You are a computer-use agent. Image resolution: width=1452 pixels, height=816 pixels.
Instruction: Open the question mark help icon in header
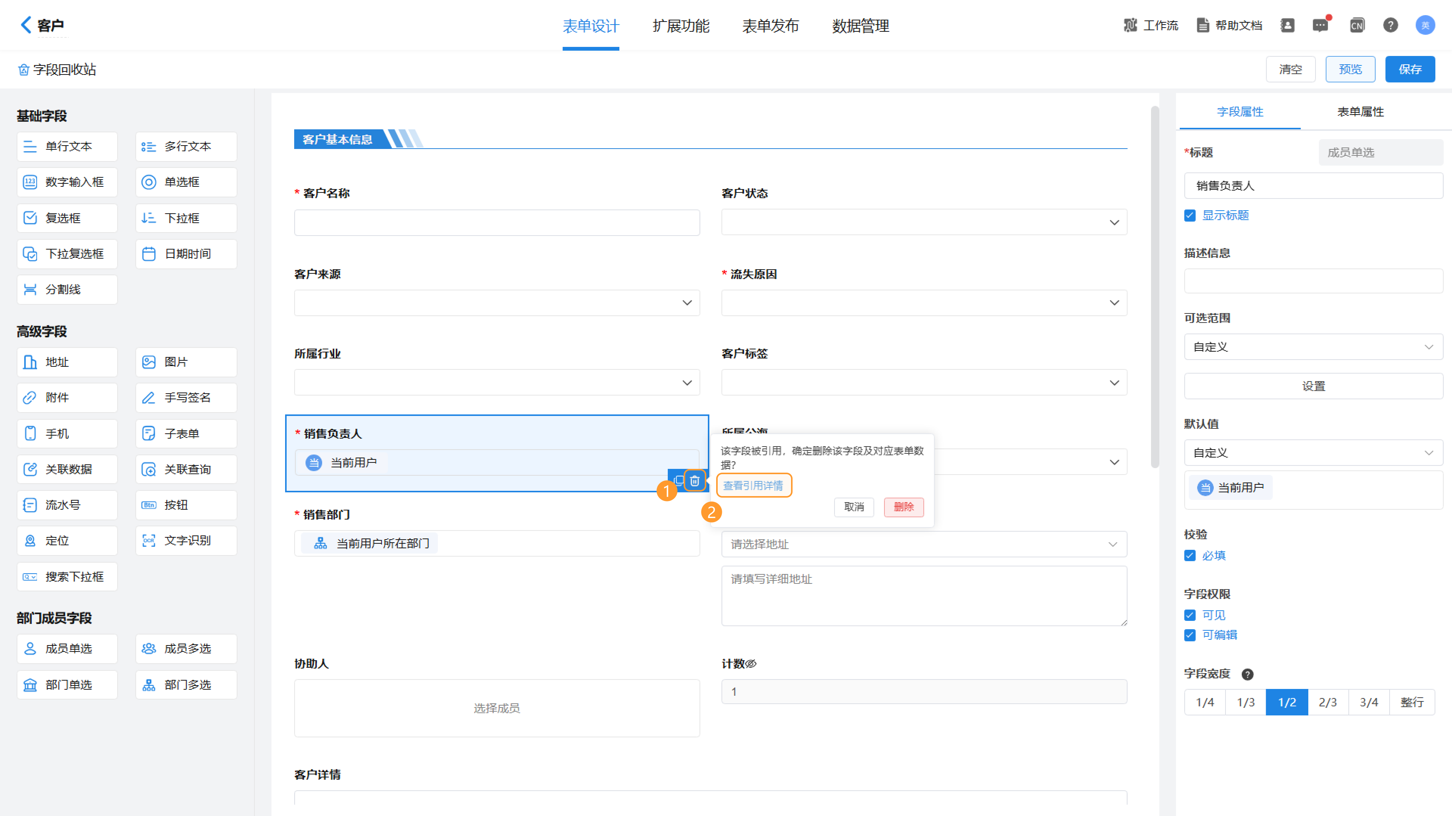click(1390, 25)
